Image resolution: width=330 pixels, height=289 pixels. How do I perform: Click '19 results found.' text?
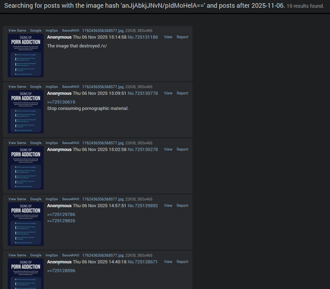tap(305, 6)
